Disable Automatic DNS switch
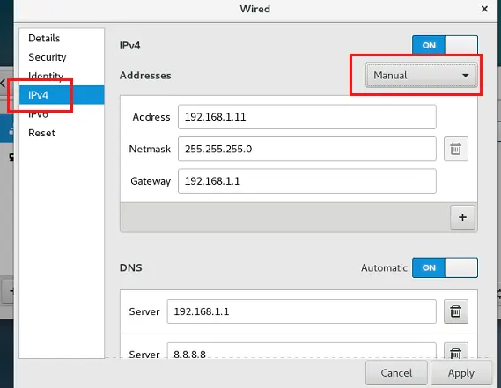 (445, 267)
